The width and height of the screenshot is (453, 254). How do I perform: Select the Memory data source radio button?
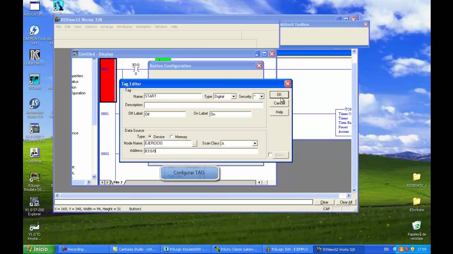pos(172,137)
